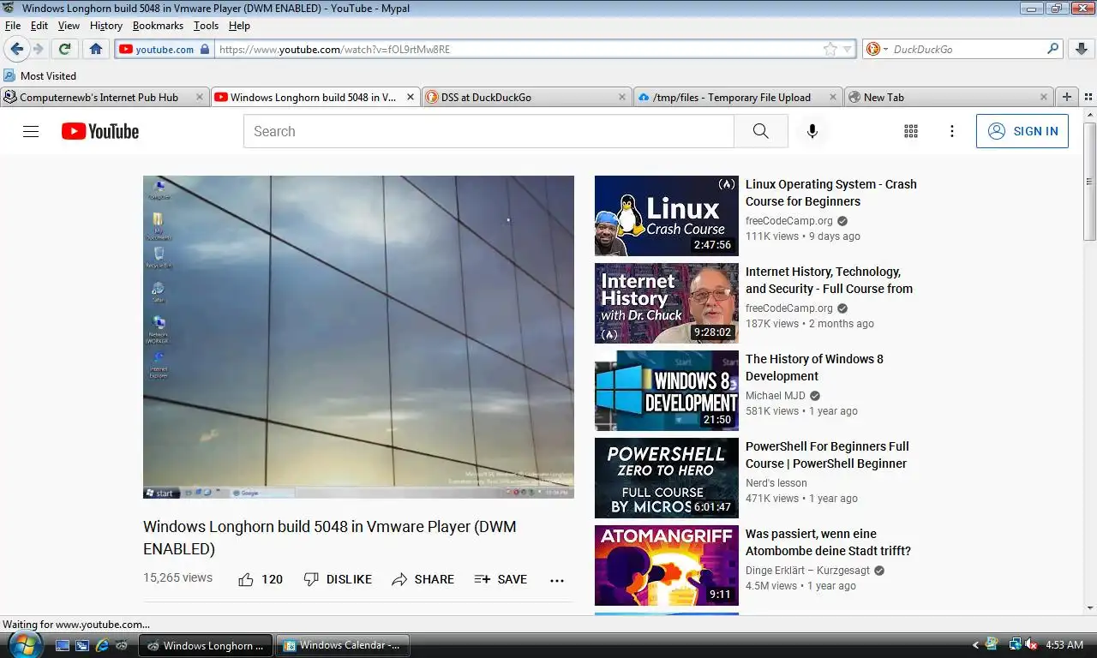Open the YouTube hamburger guide menu
Image resolution: width=1097 pixels, height=658 pixels.
pyautogui.click(x=31, y=131)
